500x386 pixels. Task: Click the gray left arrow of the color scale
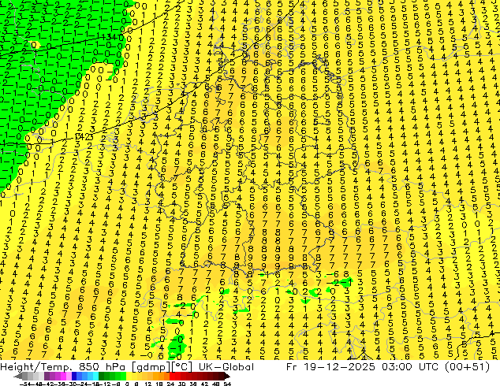[x=18, y=377]
